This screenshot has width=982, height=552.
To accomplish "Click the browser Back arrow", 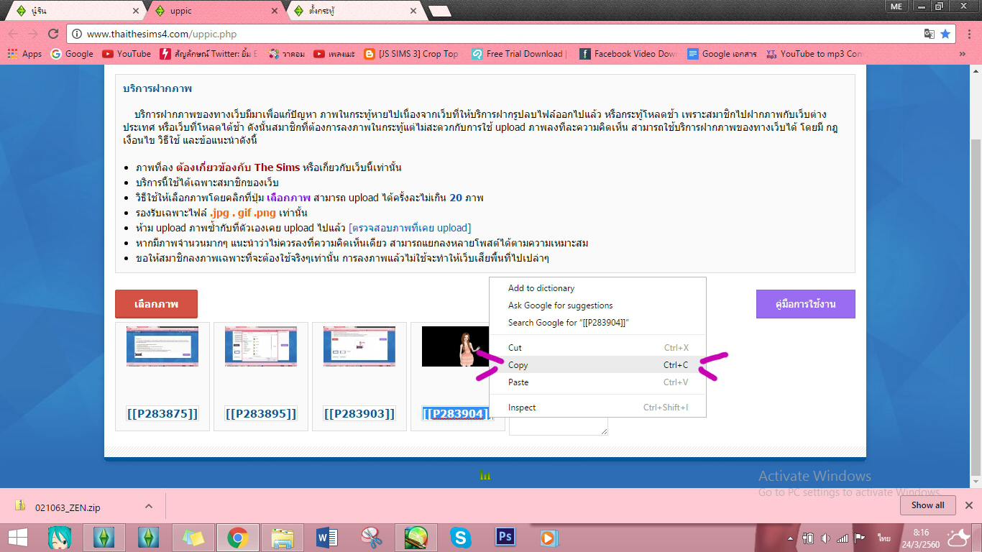I will coord(14,34).
